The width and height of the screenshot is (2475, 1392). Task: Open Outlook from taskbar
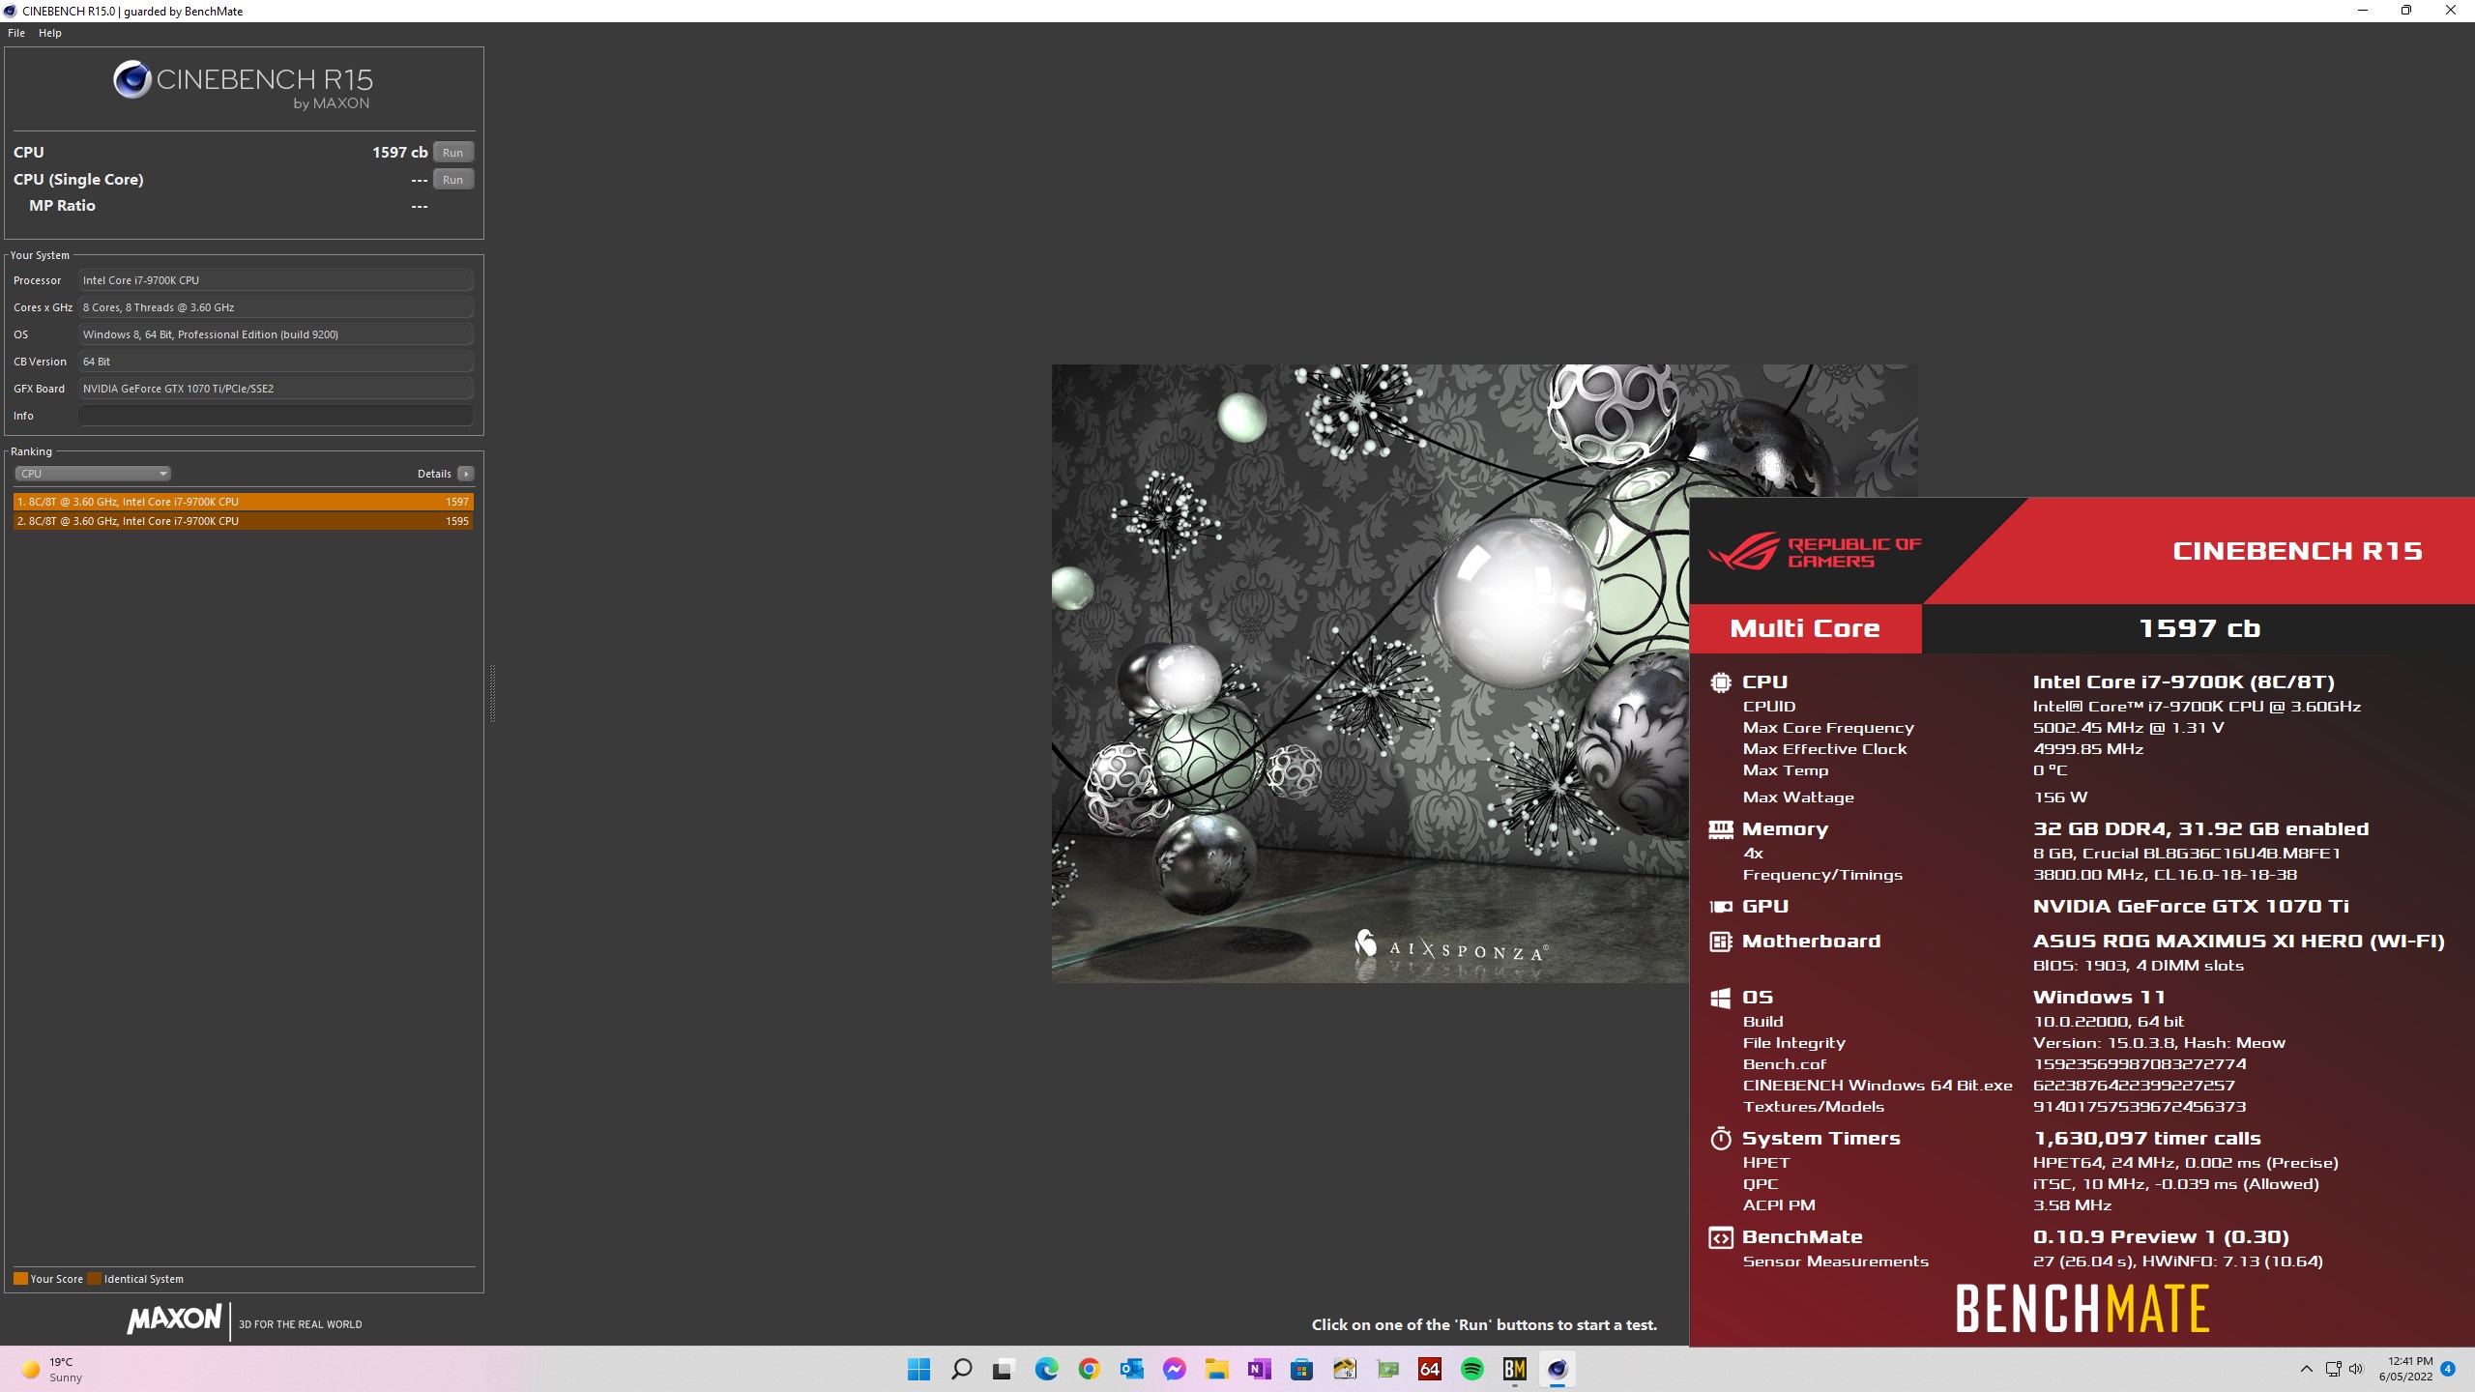(1131, 1369)
